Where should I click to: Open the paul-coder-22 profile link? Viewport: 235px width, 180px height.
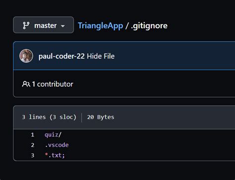click(61, 56)
